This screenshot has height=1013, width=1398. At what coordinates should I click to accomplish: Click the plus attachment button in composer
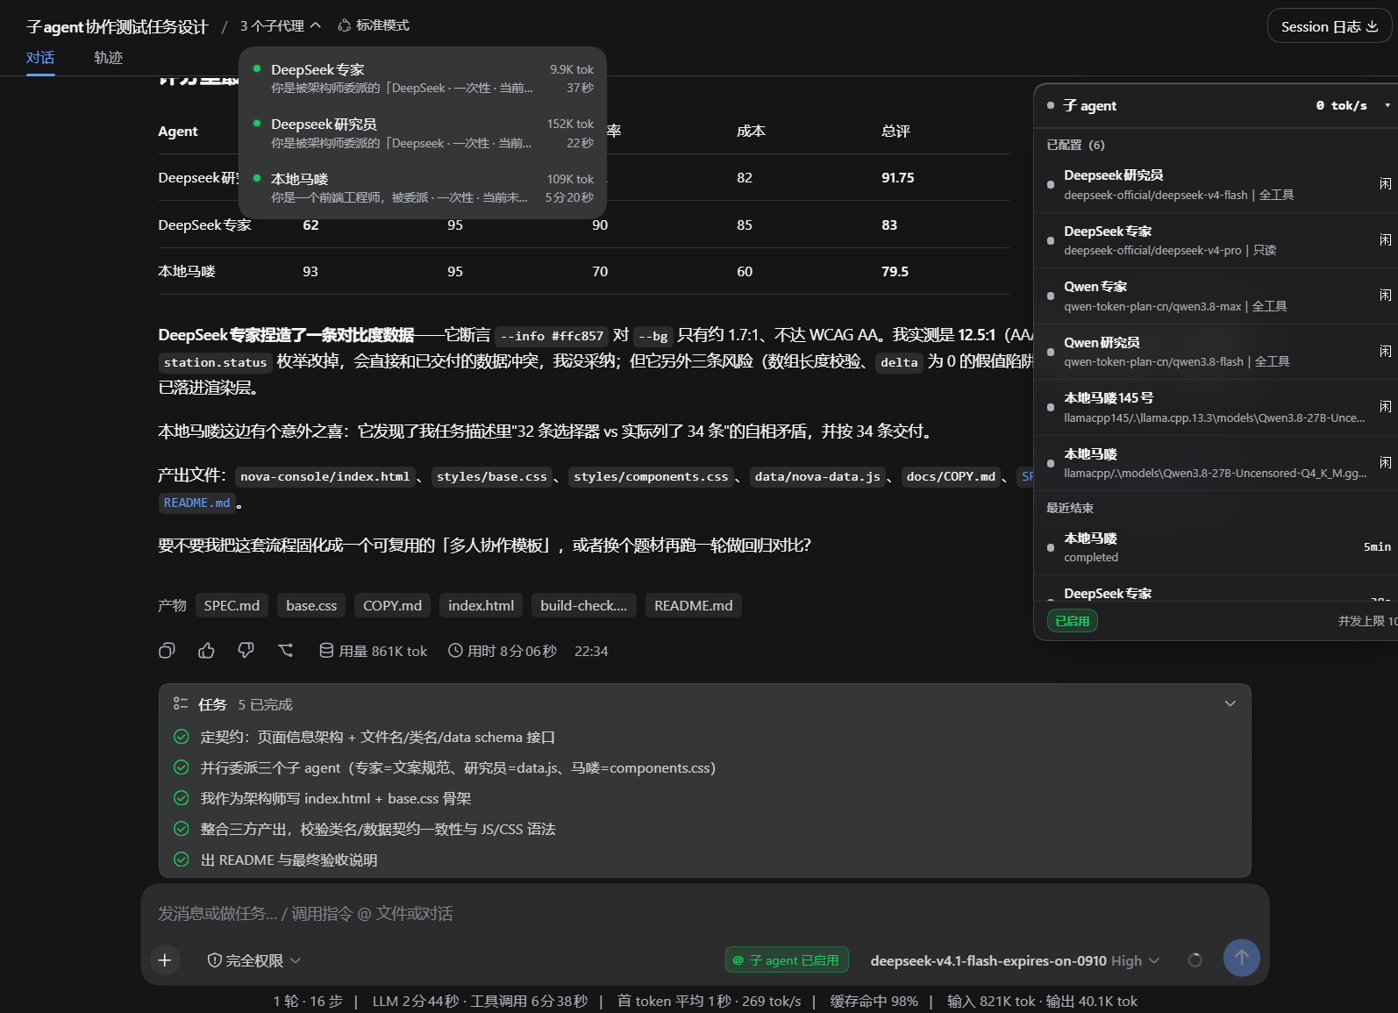165,960
